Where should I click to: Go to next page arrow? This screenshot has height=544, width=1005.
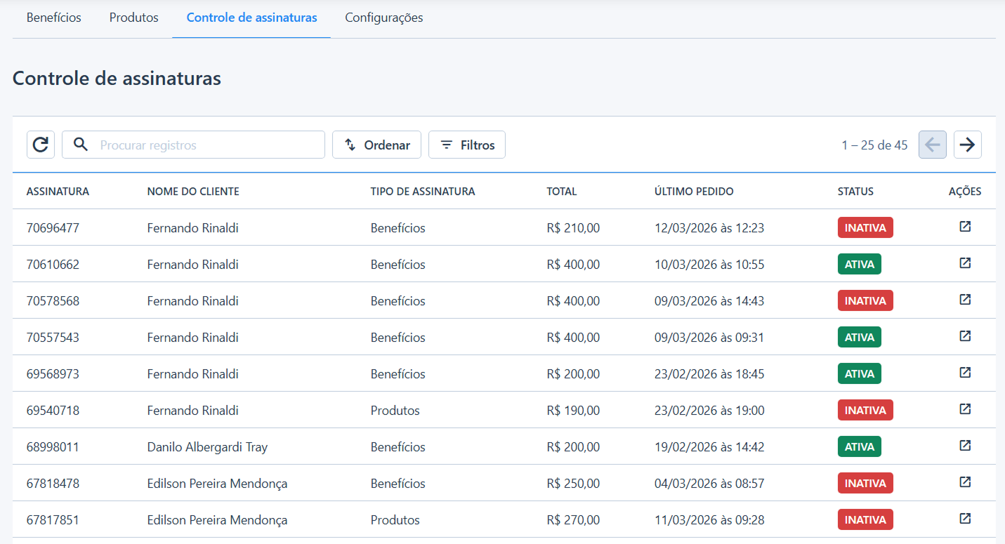pos(968,145)
